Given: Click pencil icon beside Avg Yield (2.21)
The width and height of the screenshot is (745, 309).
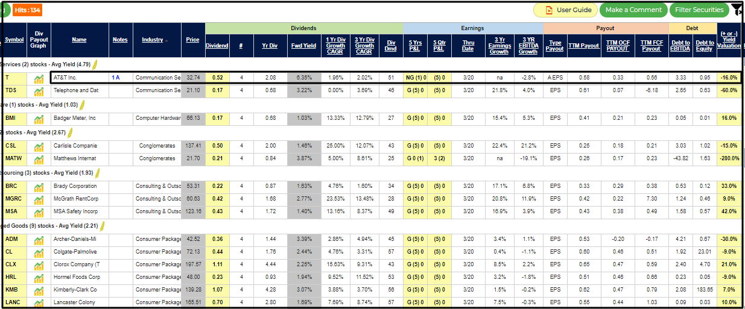Looking at the screenshot, I should point(102,226).
